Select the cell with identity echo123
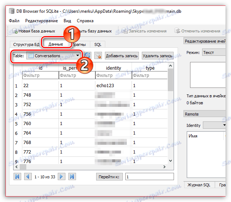This screenshot has height=202, width=231. click(x=113, y=85)
